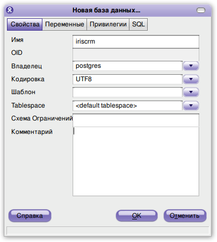Screen dimensions: 217x242
Task: Click the Владелец label
Action: (26, 66)
